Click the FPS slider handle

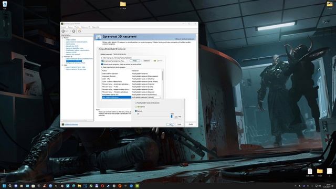point(172,116)
